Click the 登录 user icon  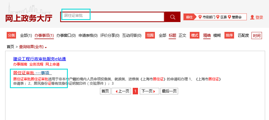[x=252, y=17]
